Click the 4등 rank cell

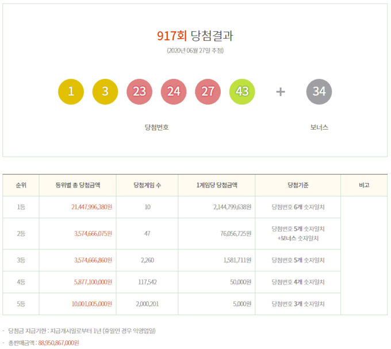tap(21, 282)
